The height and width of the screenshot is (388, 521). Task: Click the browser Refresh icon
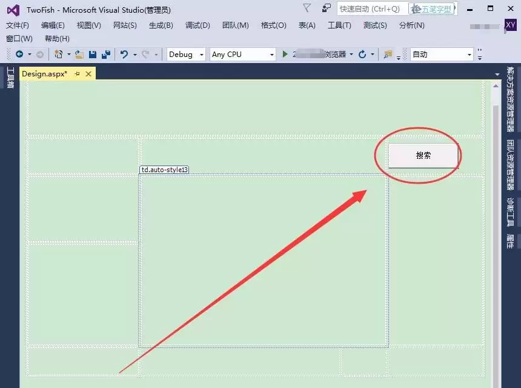[x=362, y=55]
